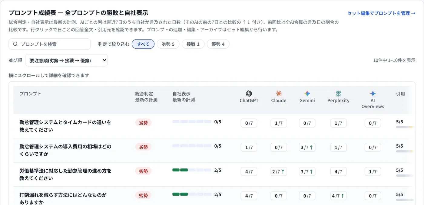Click Claude 0/7 cell in 打刻漏れ row
This screenshot has height=205, width=424.
(x=279, y=196)
